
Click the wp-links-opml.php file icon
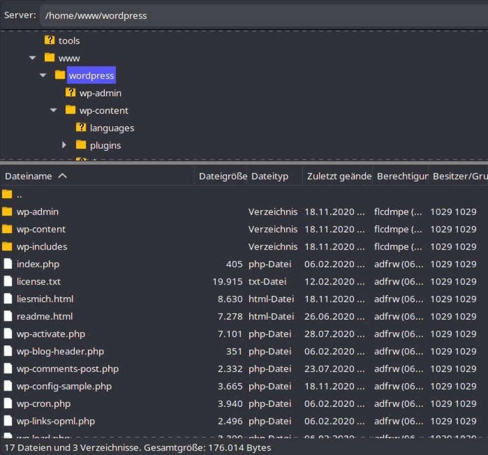tap(8, 421)
